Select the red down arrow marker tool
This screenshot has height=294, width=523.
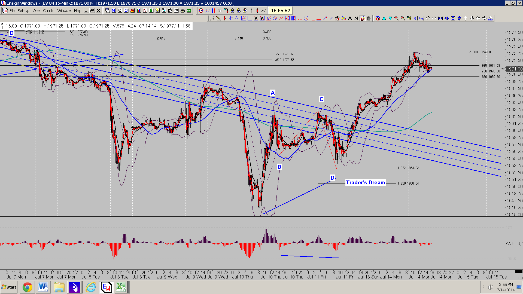click(x=224, y=18)
